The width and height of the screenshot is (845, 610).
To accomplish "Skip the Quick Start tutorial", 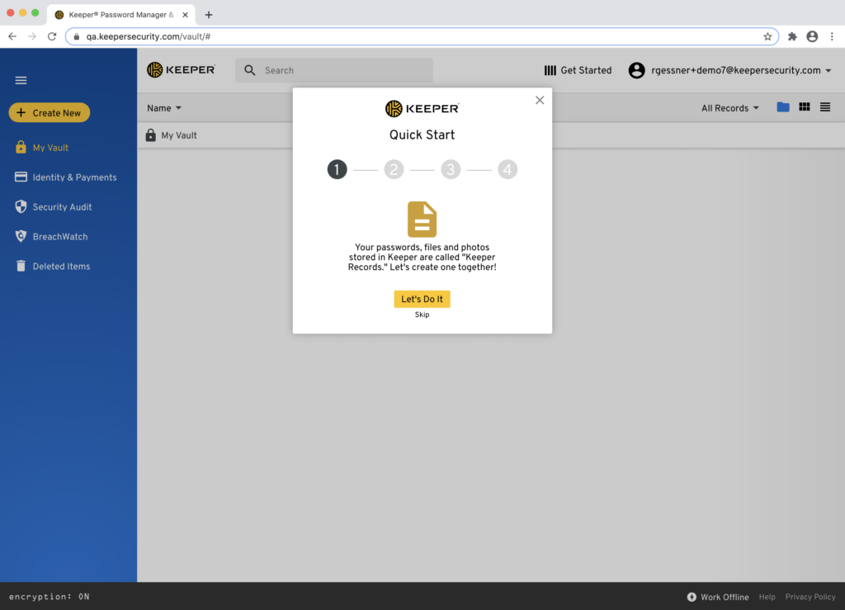I will pos(422,314).
